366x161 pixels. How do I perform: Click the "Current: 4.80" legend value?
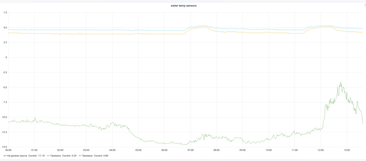[x=101, y=155]
